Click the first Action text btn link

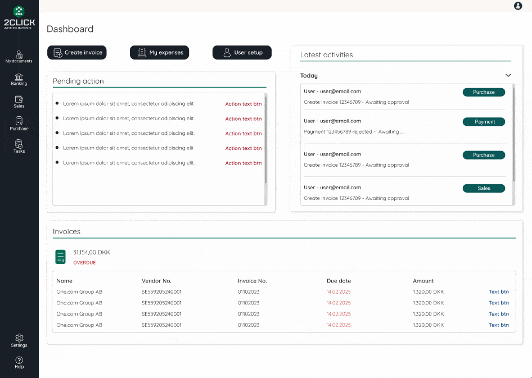point(243,104)
